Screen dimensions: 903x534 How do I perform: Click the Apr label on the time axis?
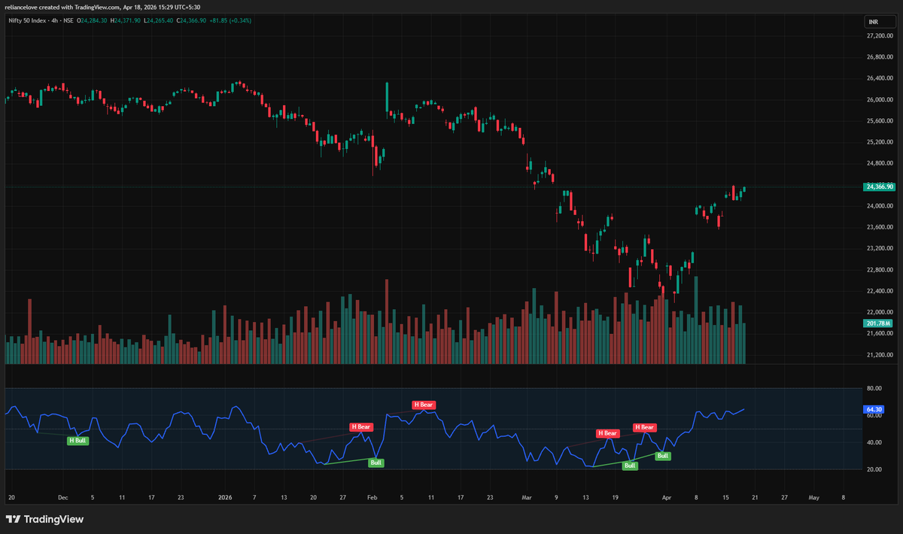point(667,497)
